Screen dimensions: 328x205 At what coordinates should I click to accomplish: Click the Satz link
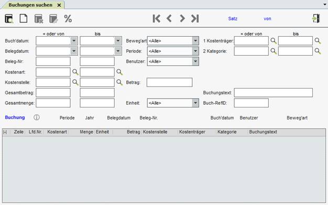[x=233, y=19]
